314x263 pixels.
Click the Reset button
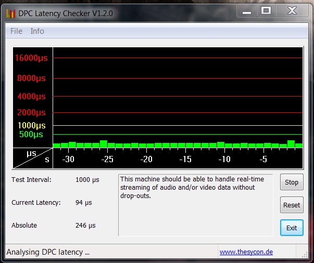pos(292,205)
